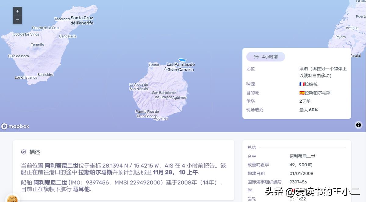The image size is (366, 202).
Task: Click the Mapbox logo
Action: tap(15, 126)
